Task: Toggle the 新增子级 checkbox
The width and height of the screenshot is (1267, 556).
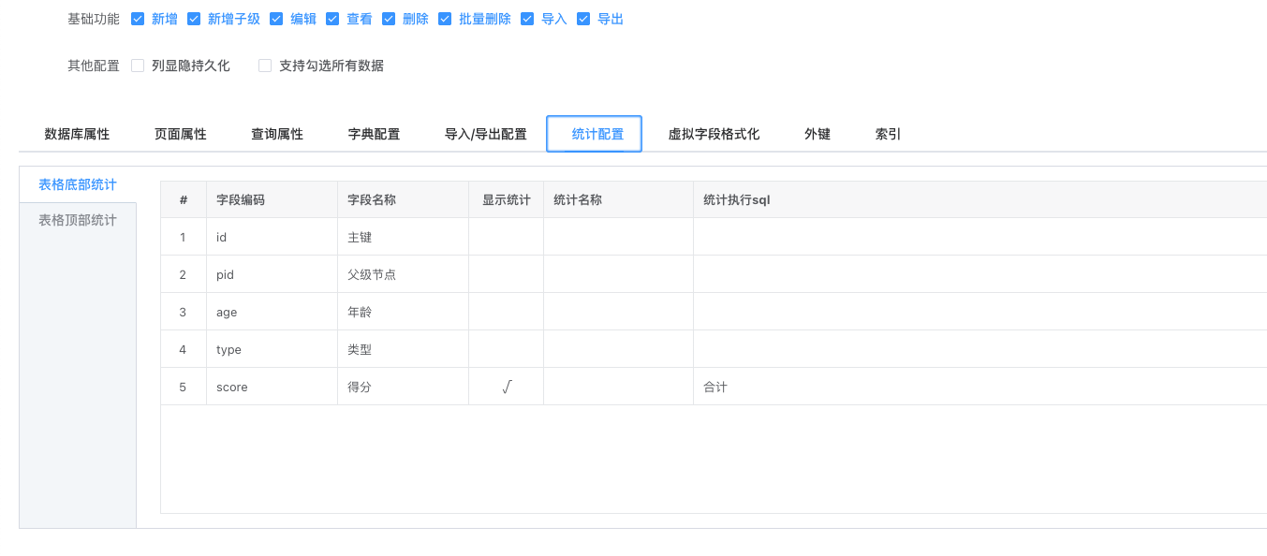Action: pyautogui.click(x=194, y=19)
